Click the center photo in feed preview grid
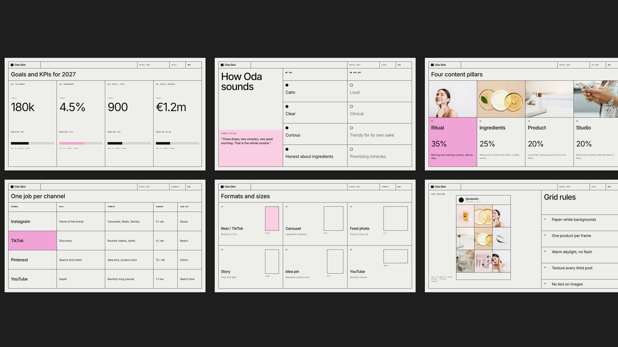 point(484,239)
